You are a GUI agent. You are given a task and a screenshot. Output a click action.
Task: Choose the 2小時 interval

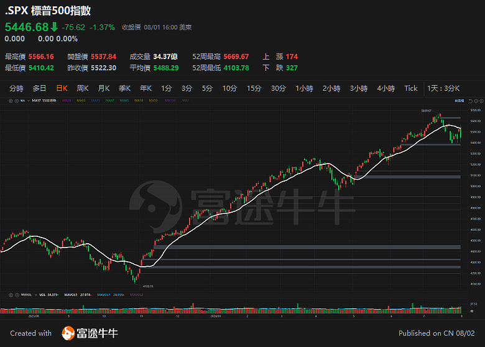click(x=331, y=88)
